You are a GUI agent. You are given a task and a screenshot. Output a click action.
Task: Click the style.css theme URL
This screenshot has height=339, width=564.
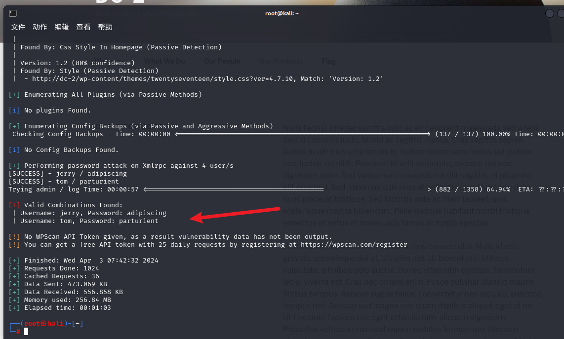(x=162, y=79)
